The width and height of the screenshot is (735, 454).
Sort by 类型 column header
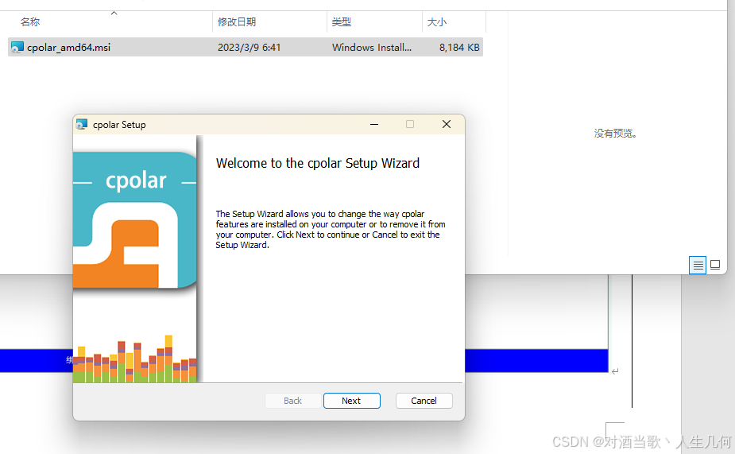[x=341, y=22]
